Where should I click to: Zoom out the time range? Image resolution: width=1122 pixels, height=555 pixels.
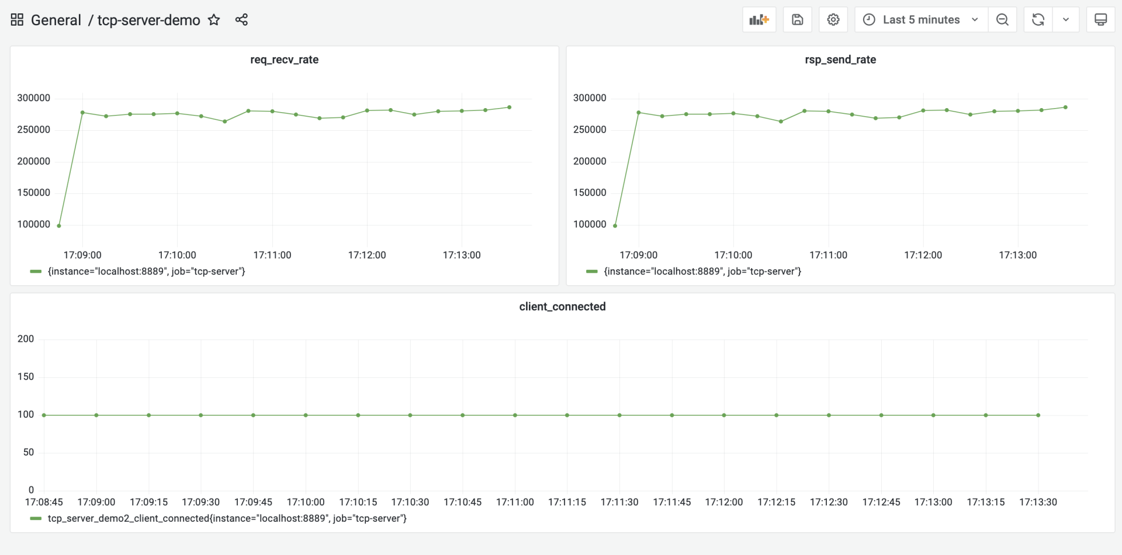[x=1002, y=20]
